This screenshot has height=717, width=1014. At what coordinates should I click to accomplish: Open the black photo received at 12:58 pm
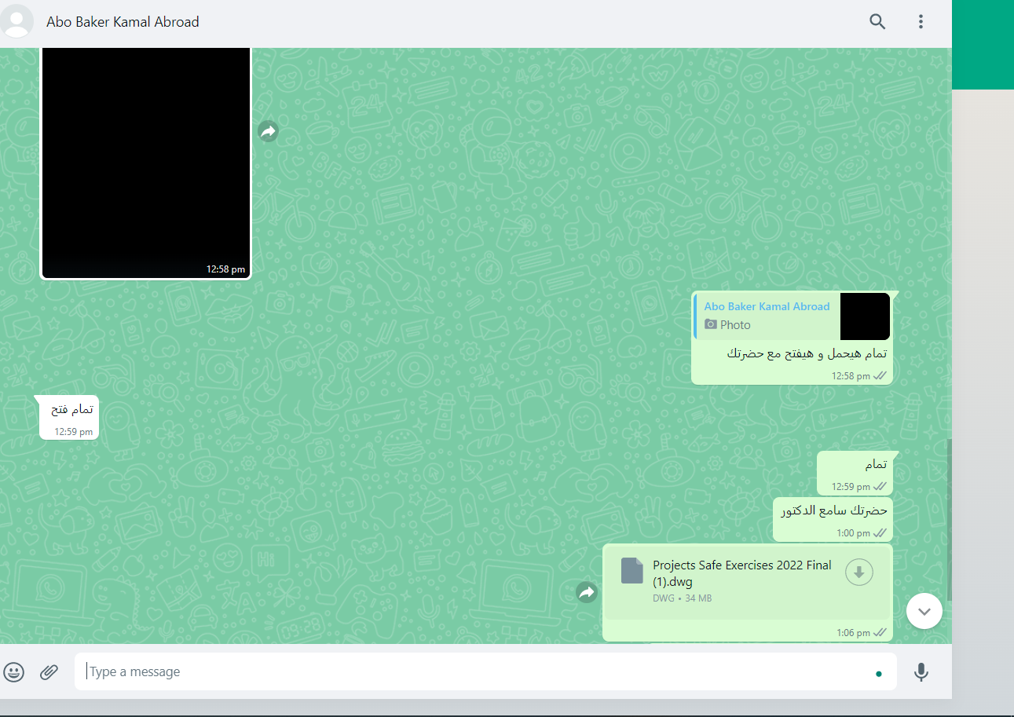145,163
